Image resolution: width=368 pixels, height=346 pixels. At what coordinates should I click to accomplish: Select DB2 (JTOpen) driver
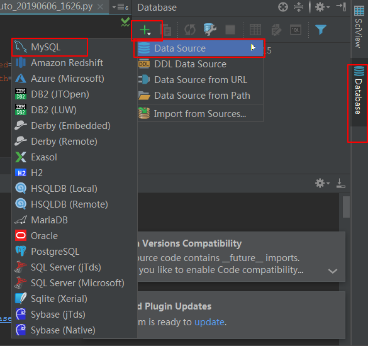tap(74, 94)
